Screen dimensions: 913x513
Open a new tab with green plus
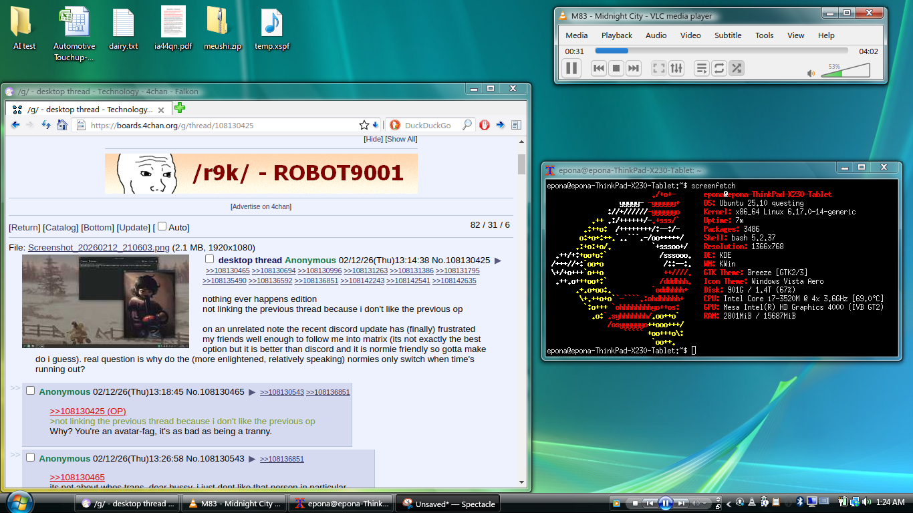(x=179, y=108)
